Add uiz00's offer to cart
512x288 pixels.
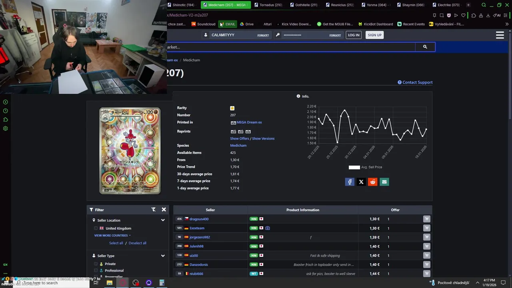pyautogui.click(x=427, y=255)
